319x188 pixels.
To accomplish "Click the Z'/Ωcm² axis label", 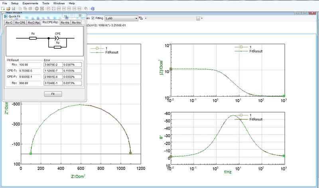I will click(78, 176).
